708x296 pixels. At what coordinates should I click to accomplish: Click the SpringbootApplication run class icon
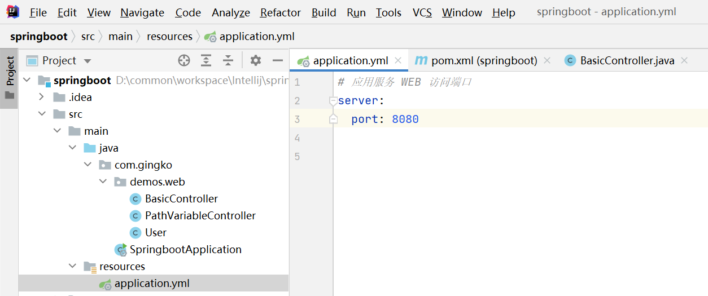pos(120,250)
